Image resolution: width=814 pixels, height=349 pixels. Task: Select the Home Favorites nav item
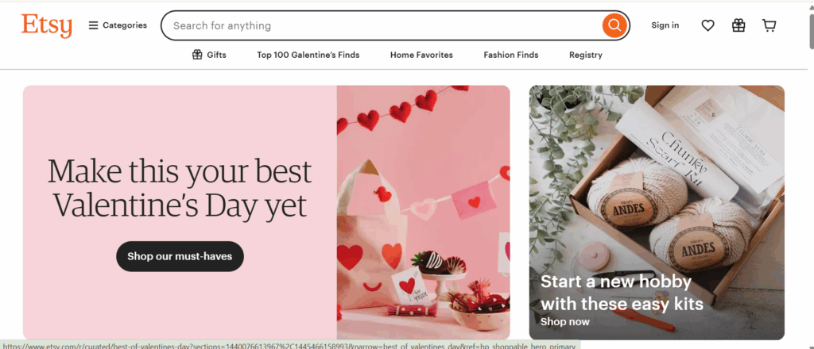pos(421,55)
